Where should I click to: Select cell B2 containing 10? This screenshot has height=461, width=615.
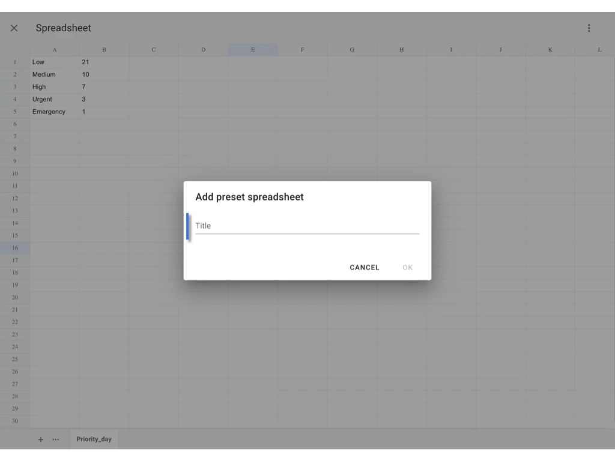(103, 74)
